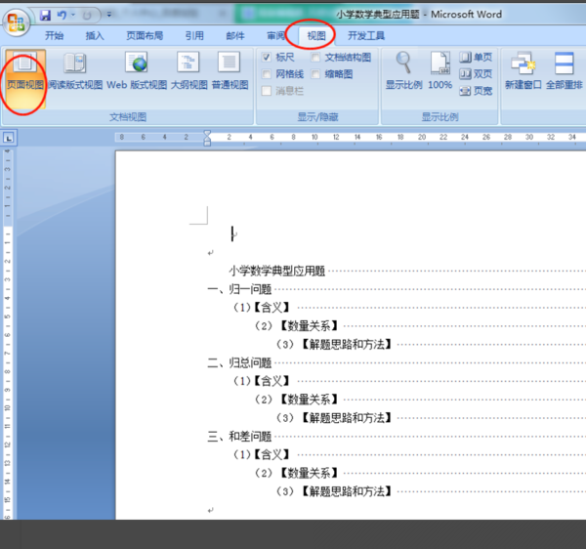
Task: Click the Redo icon in the quick toolbar
Action: tap(87, 16)
